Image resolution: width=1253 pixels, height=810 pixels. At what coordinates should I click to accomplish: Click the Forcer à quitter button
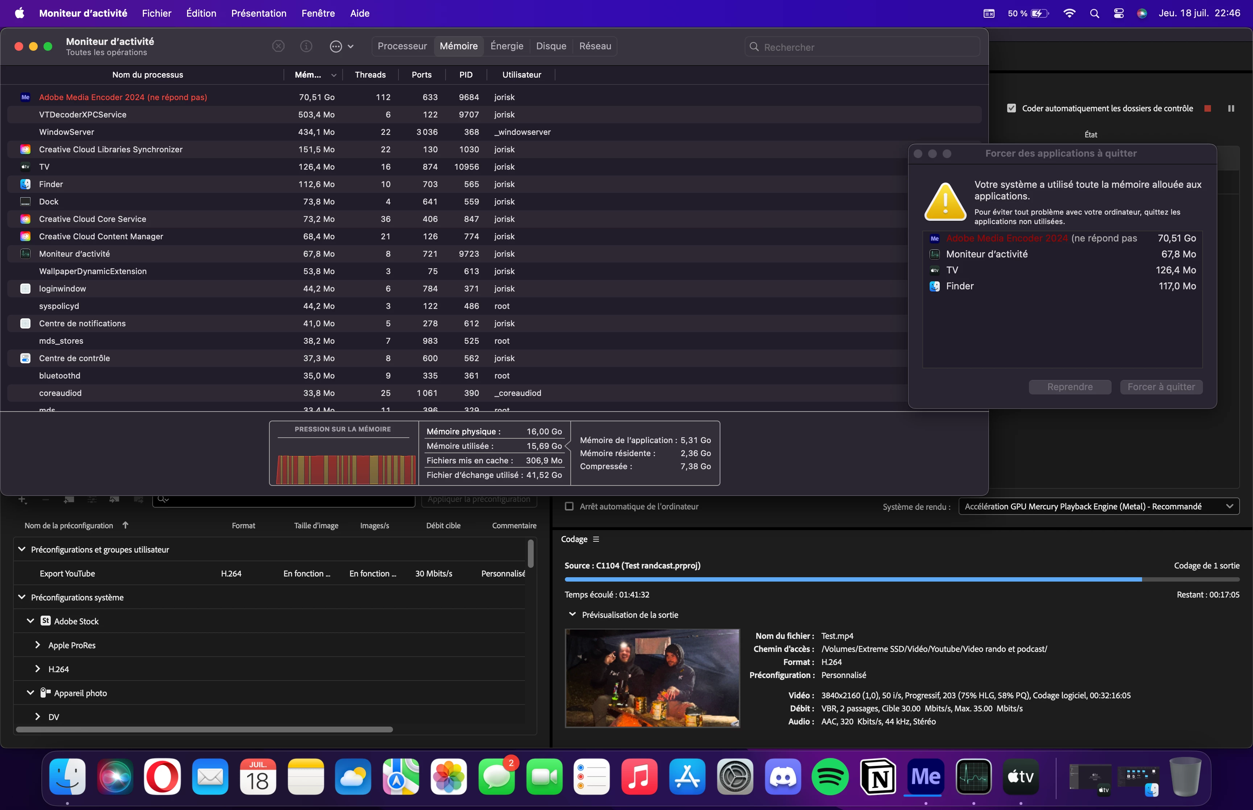(1161, 387)
